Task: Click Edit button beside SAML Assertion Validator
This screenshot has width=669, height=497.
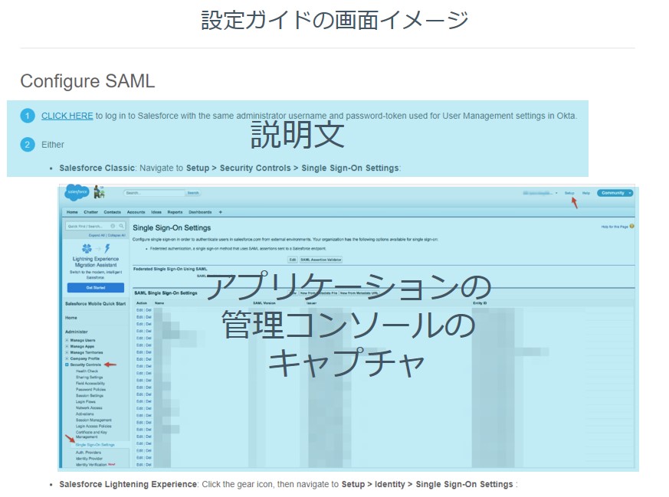Action: point(292,260)
